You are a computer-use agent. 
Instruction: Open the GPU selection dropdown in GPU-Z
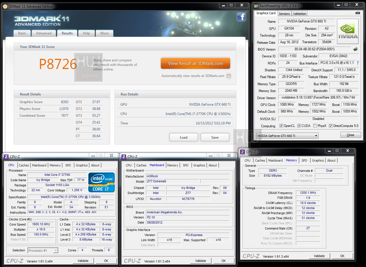tap(287, 136)
